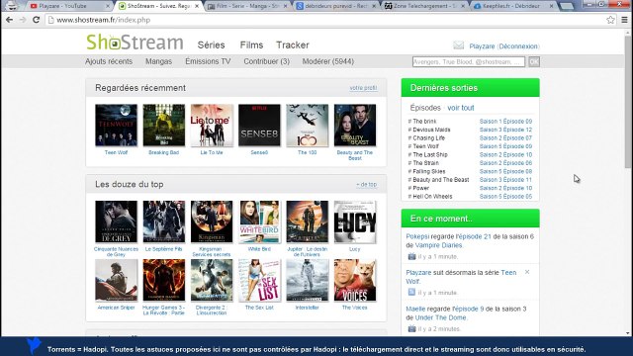Image resolution: width=633 pixels, height=356 pixels.
Task: Dismiss the Playzare Teen Wolf activity entry
Action: 527,272
